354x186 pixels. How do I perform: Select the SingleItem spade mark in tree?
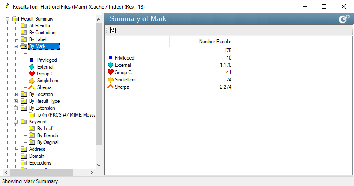pos(47,81)
